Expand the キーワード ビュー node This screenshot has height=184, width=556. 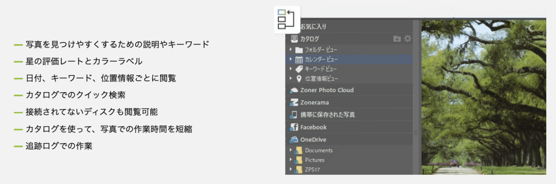point(291,69)
